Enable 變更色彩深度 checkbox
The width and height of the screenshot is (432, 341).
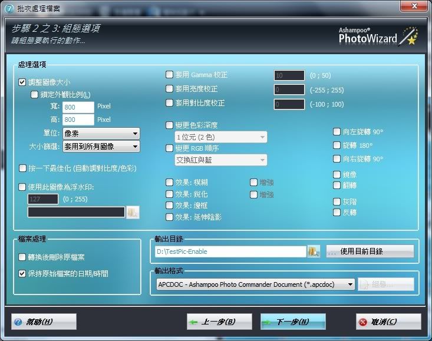click(x=169, y=125)
